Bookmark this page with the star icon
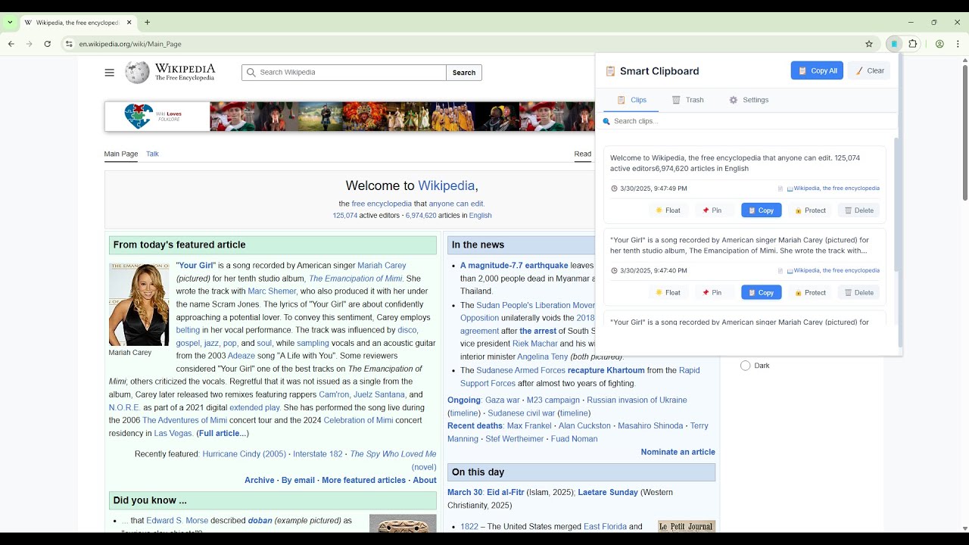 (x=869, y=44)
